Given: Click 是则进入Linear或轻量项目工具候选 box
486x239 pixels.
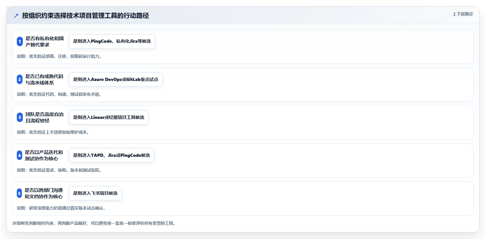Looking at the screenshot, I should click(109, 117).
